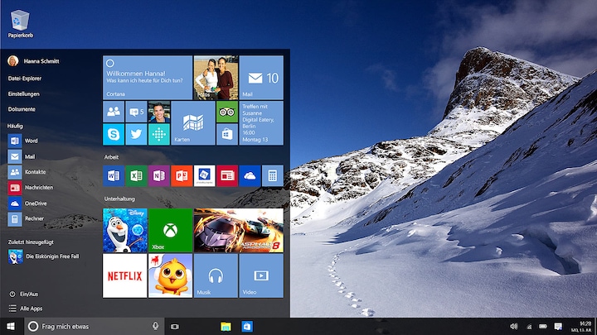Open calendar tile Treffen mit Susanne
597x335 pixels.
(x=261, y=122)
